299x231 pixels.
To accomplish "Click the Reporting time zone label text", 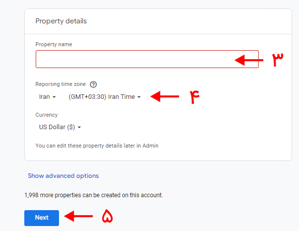I will 61,84.
